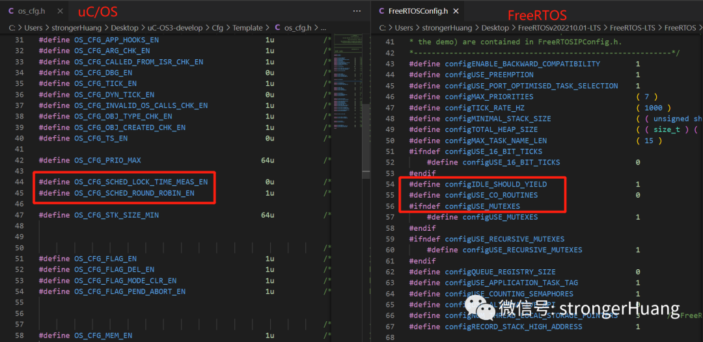Place cursor on OS_CFG_APP_HOOKS_EN

[x=117, y=40]
